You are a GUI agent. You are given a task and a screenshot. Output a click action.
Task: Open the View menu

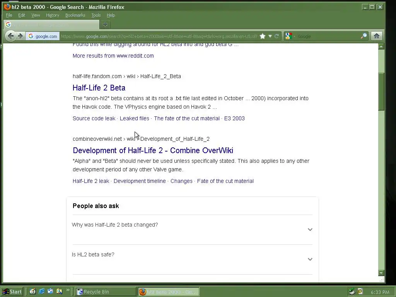pos(36,15)
